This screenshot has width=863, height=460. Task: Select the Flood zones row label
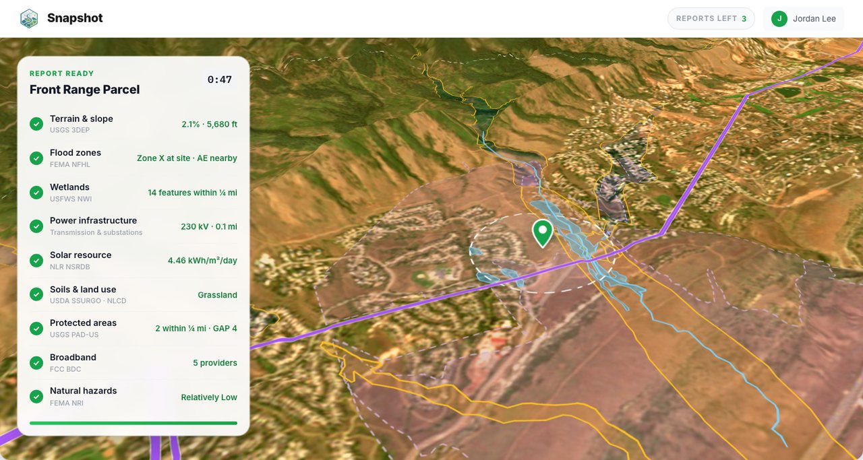point(76,153)
